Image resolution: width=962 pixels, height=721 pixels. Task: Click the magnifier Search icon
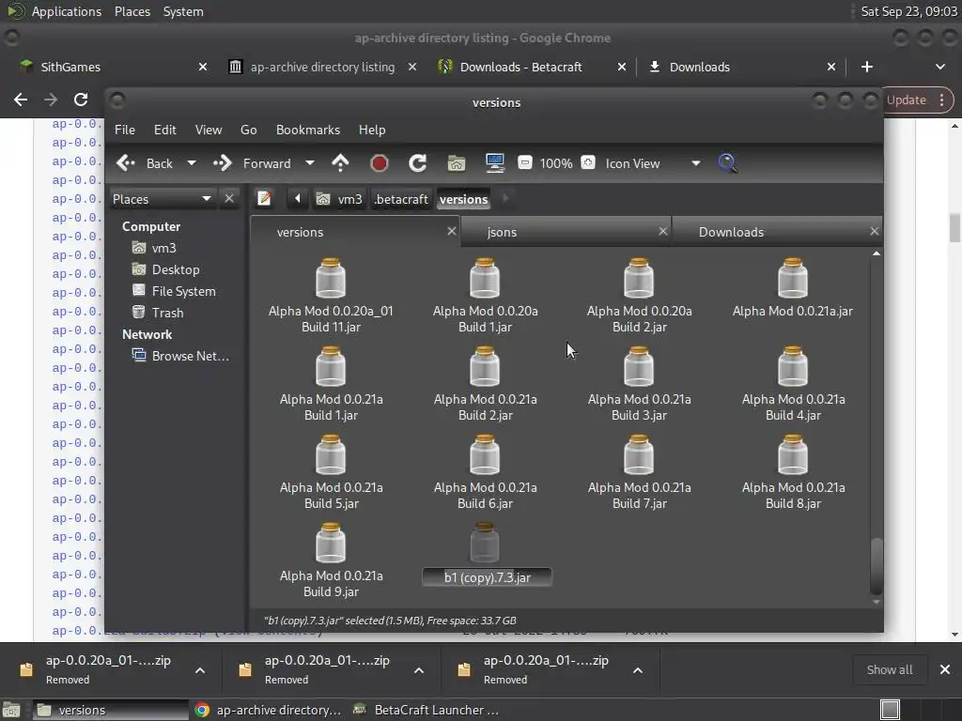point(727,163)
